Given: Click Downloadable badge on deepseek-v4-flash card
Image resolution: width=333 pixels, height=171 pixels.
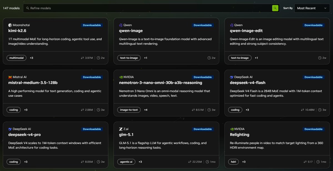Looking at the screenshot, I should pyautogui.click(x=314, y=77).
